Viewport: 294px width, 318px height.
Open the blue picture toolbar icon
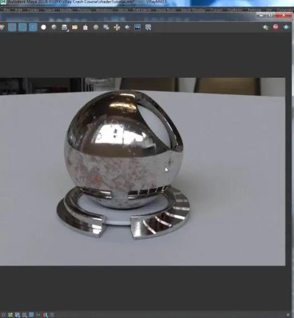[138, 27]
